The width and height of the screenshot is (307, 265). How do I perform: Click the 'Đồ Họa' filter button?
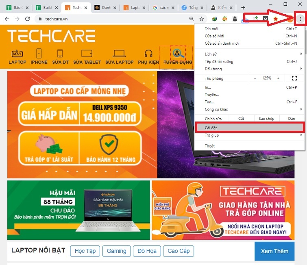(147, 251)
